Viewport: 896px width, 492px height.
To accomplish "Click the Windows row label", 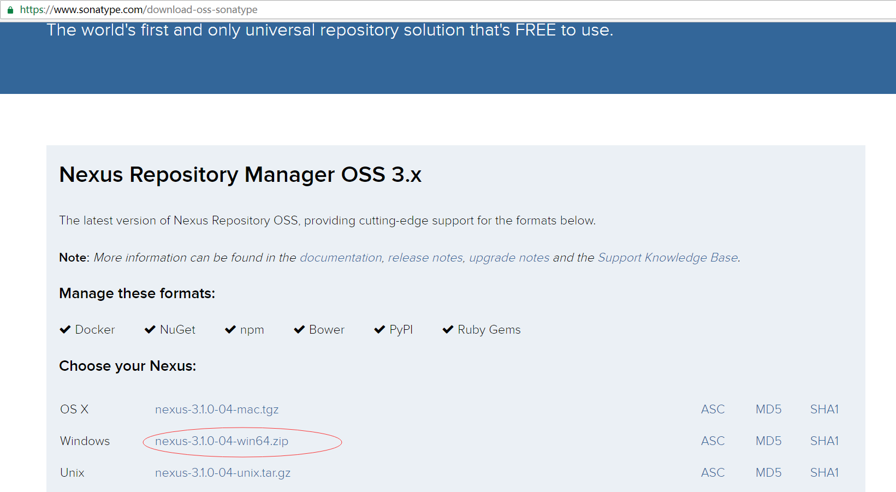I will coord(85,441).
